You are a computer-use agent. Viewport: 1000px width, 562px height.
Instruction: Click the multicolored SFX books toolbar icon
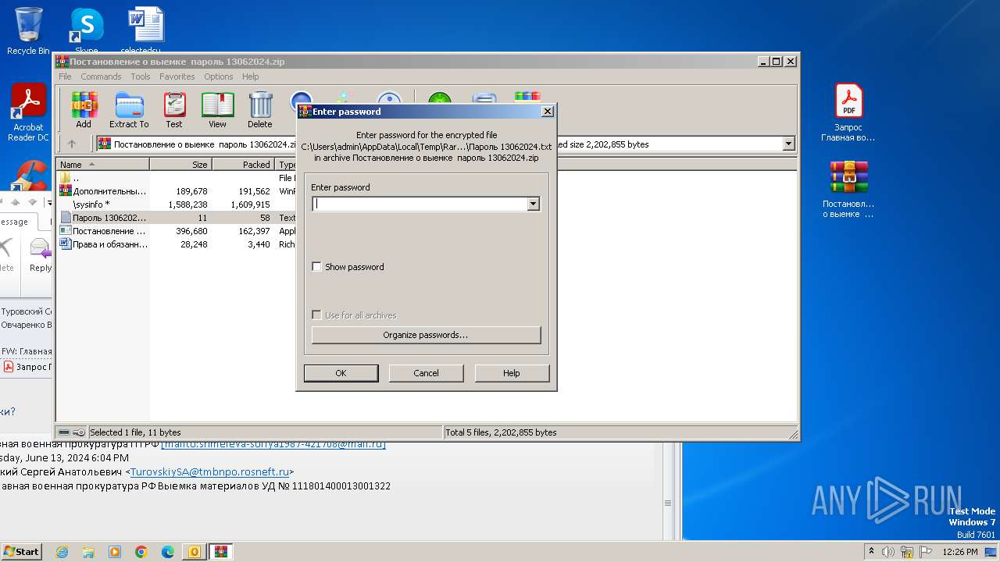[x=527, y=98]
